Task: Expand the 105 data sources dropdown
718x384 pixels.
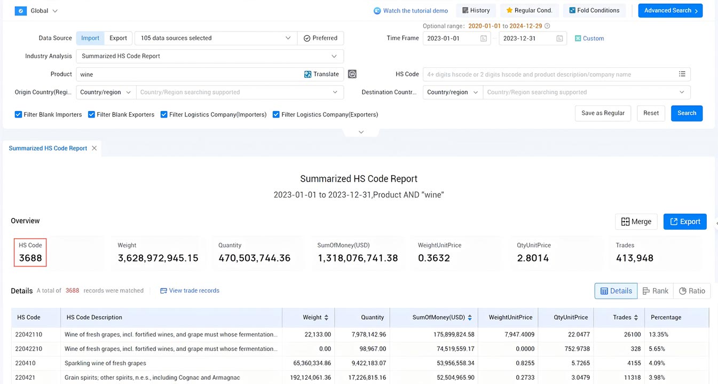Action: tap(216, 38)
